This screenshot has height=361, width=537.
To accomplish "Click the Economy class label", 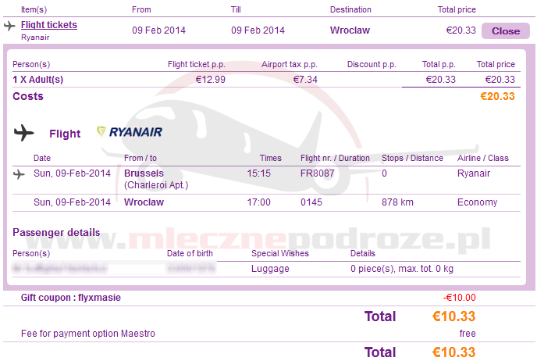I will pyautogui.click(x=477, y=202).
